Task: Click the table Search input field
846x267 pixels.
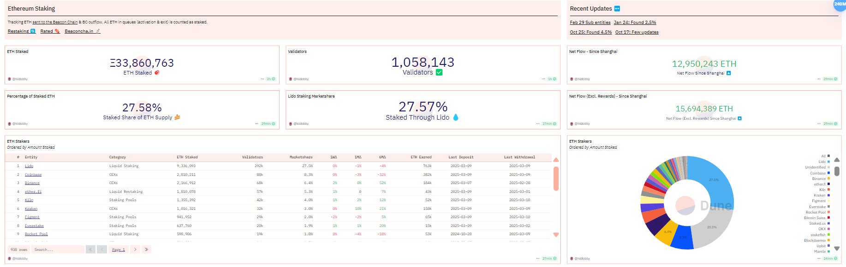Action: pos(58,250)
